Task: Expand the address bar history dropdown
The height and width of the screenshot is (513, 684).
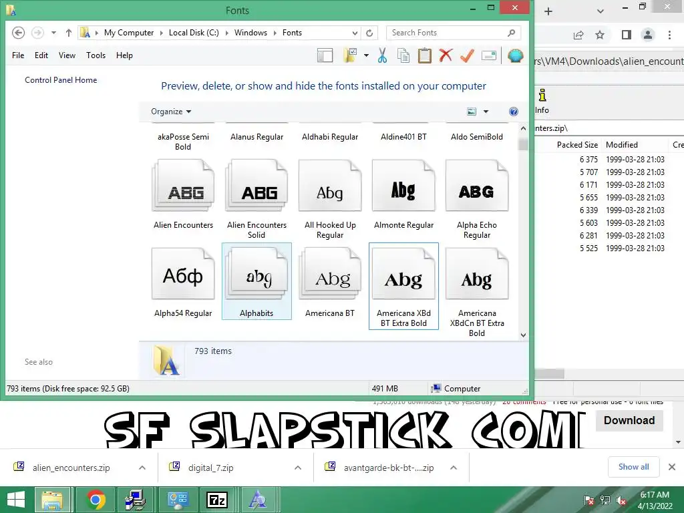Action: [x=355, y=33]
